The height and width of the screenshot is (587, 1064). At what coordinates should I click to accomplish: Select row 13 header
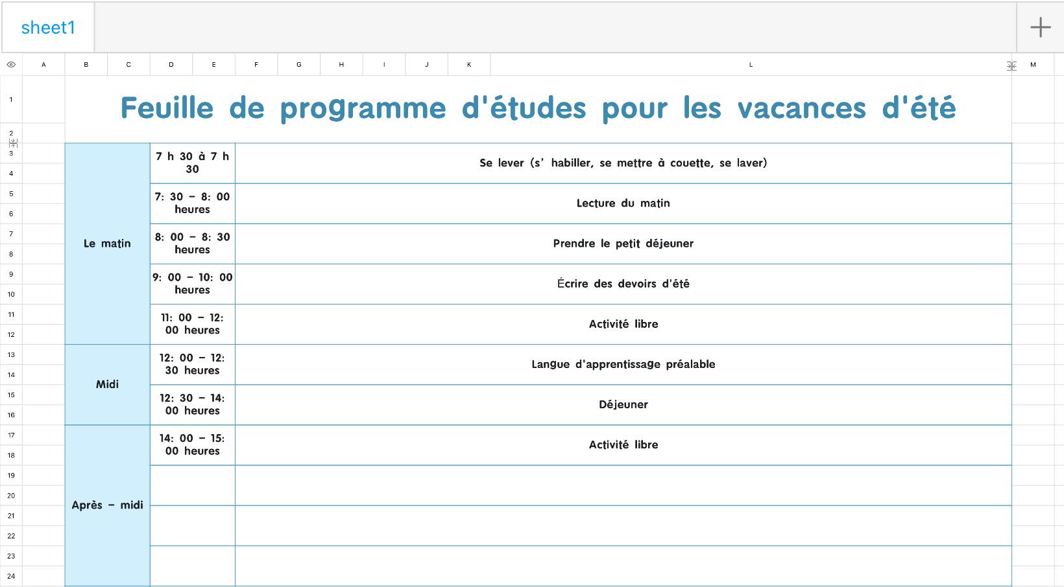11,354
